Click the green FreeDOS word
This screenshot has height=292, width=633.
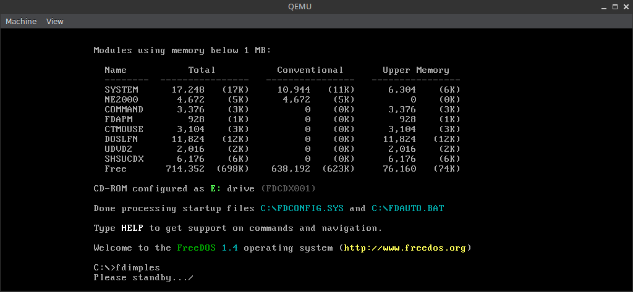click(x=196, y=248)
